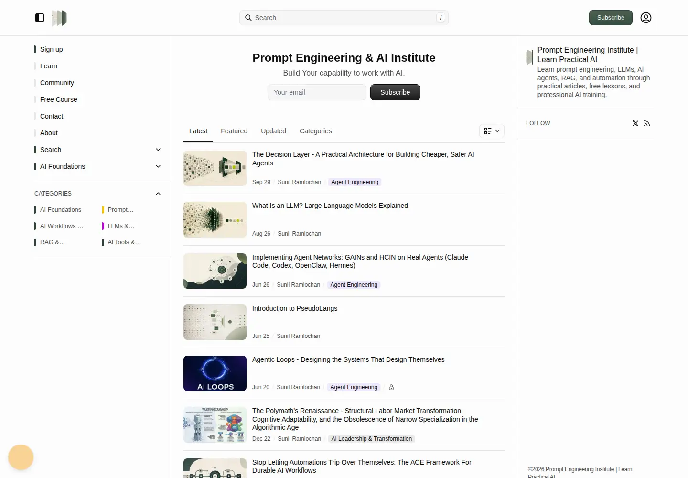Viewport: 688px width, 478px height.
Task: Open Stop Letting Automations Trip post title
Action: [x=362, y=467]
